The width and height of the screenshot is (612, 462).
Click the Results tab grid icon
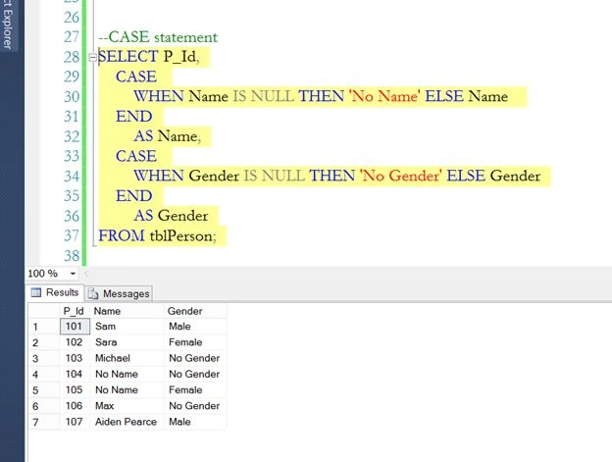[36, 292]
